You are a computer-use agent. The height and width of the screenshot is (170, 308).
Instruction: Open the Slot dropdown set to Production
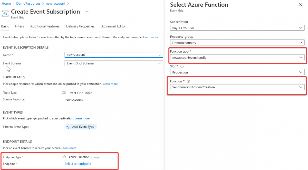(301, 72)
